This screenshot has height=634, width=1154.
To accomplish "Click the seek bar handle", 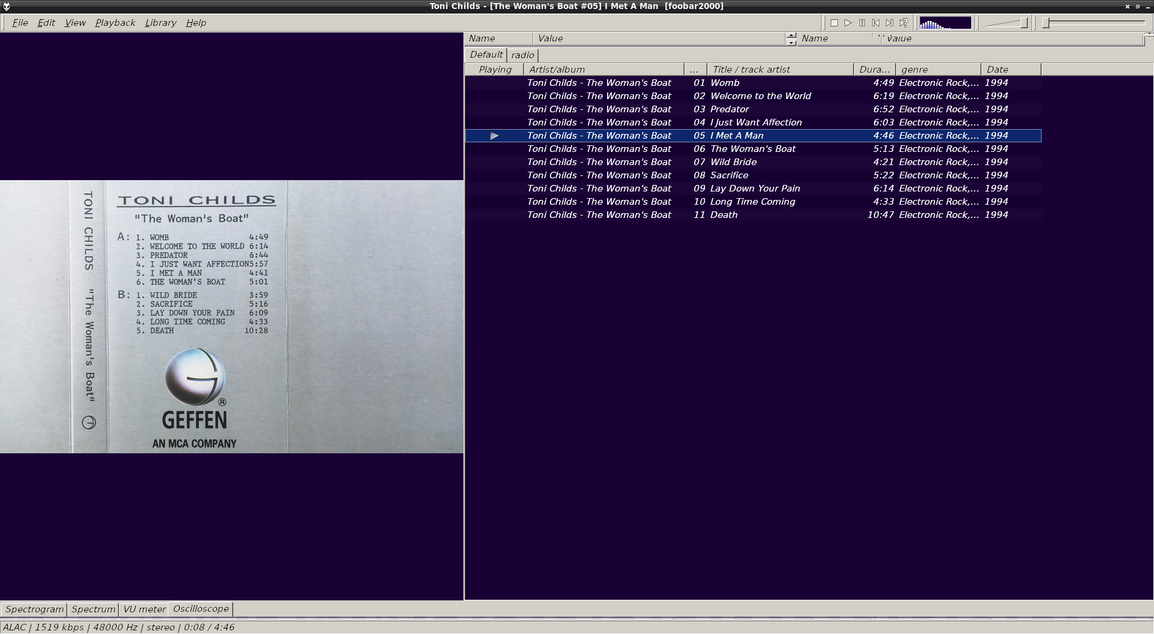I will point(1046,23).
